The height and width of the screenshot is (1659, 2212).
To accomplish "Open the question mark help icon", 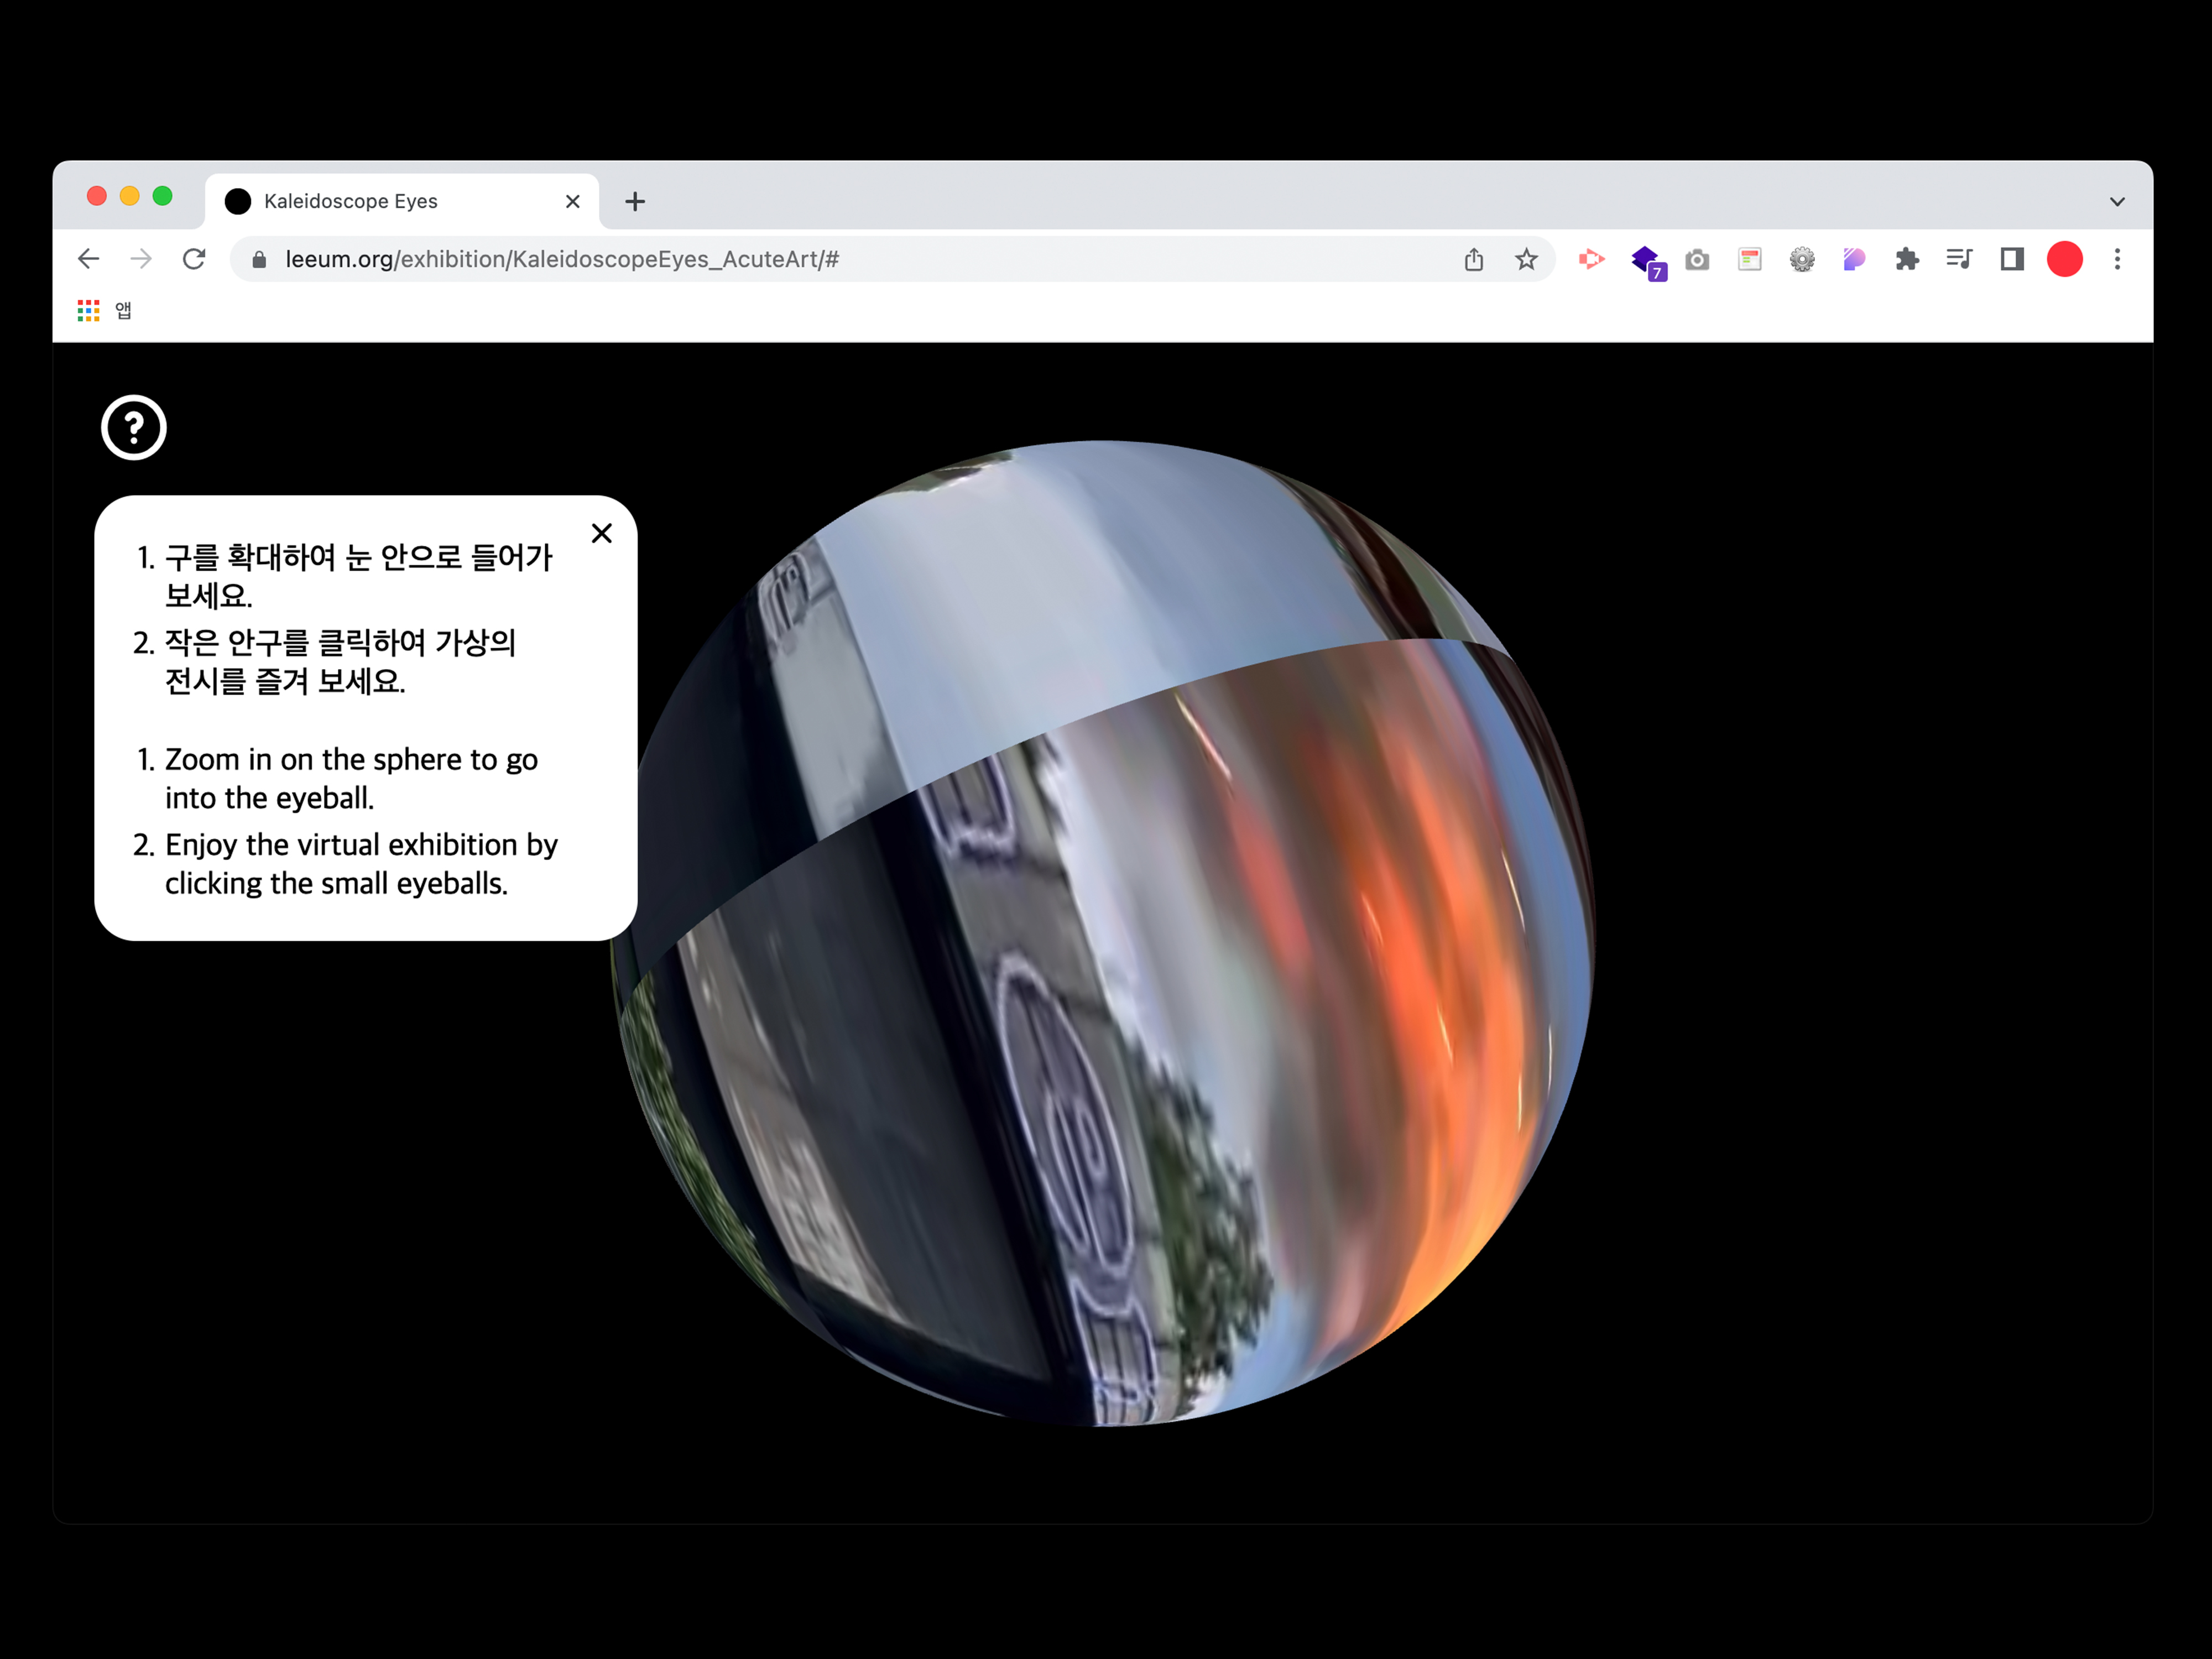I will click(x=133, y=428).
